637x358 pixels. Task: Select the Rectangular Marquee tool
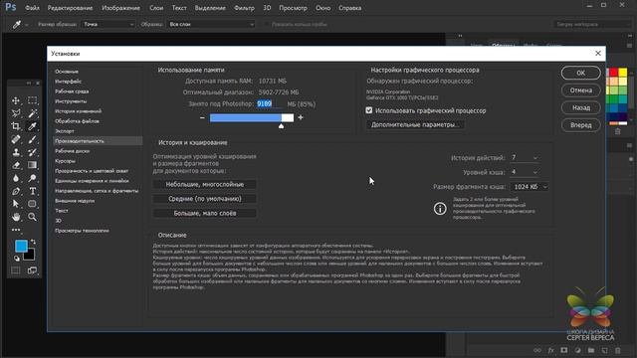[x=32, y=100]
